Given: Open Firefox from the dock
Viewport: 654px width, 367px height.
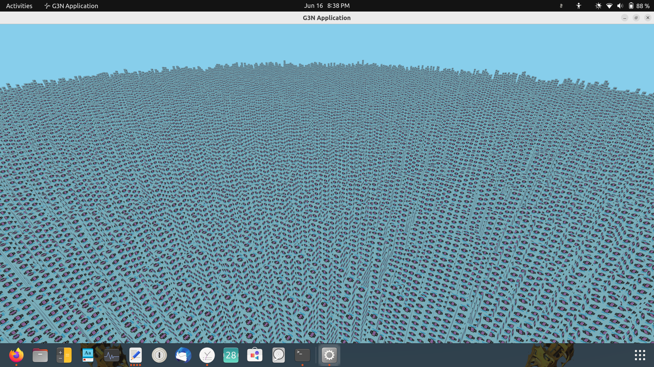Looking at the screenshot, I should [16, 355].
